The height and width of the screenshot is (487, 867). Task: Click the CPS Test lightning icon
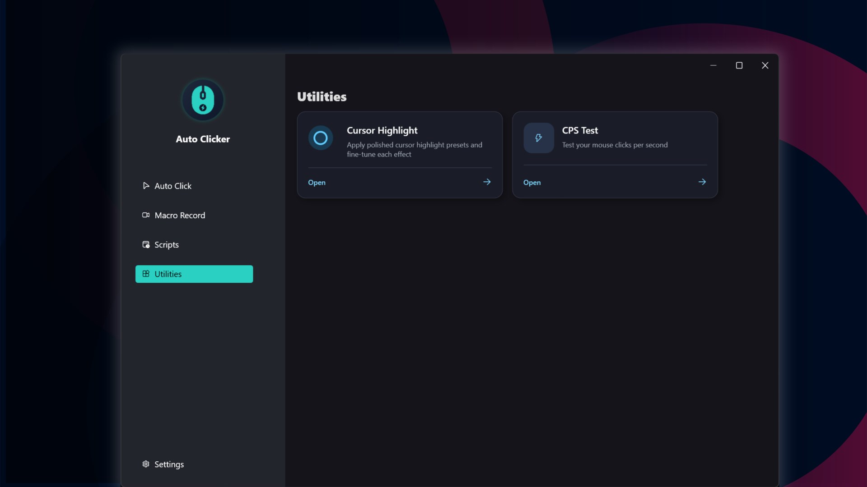pos(539,138)
